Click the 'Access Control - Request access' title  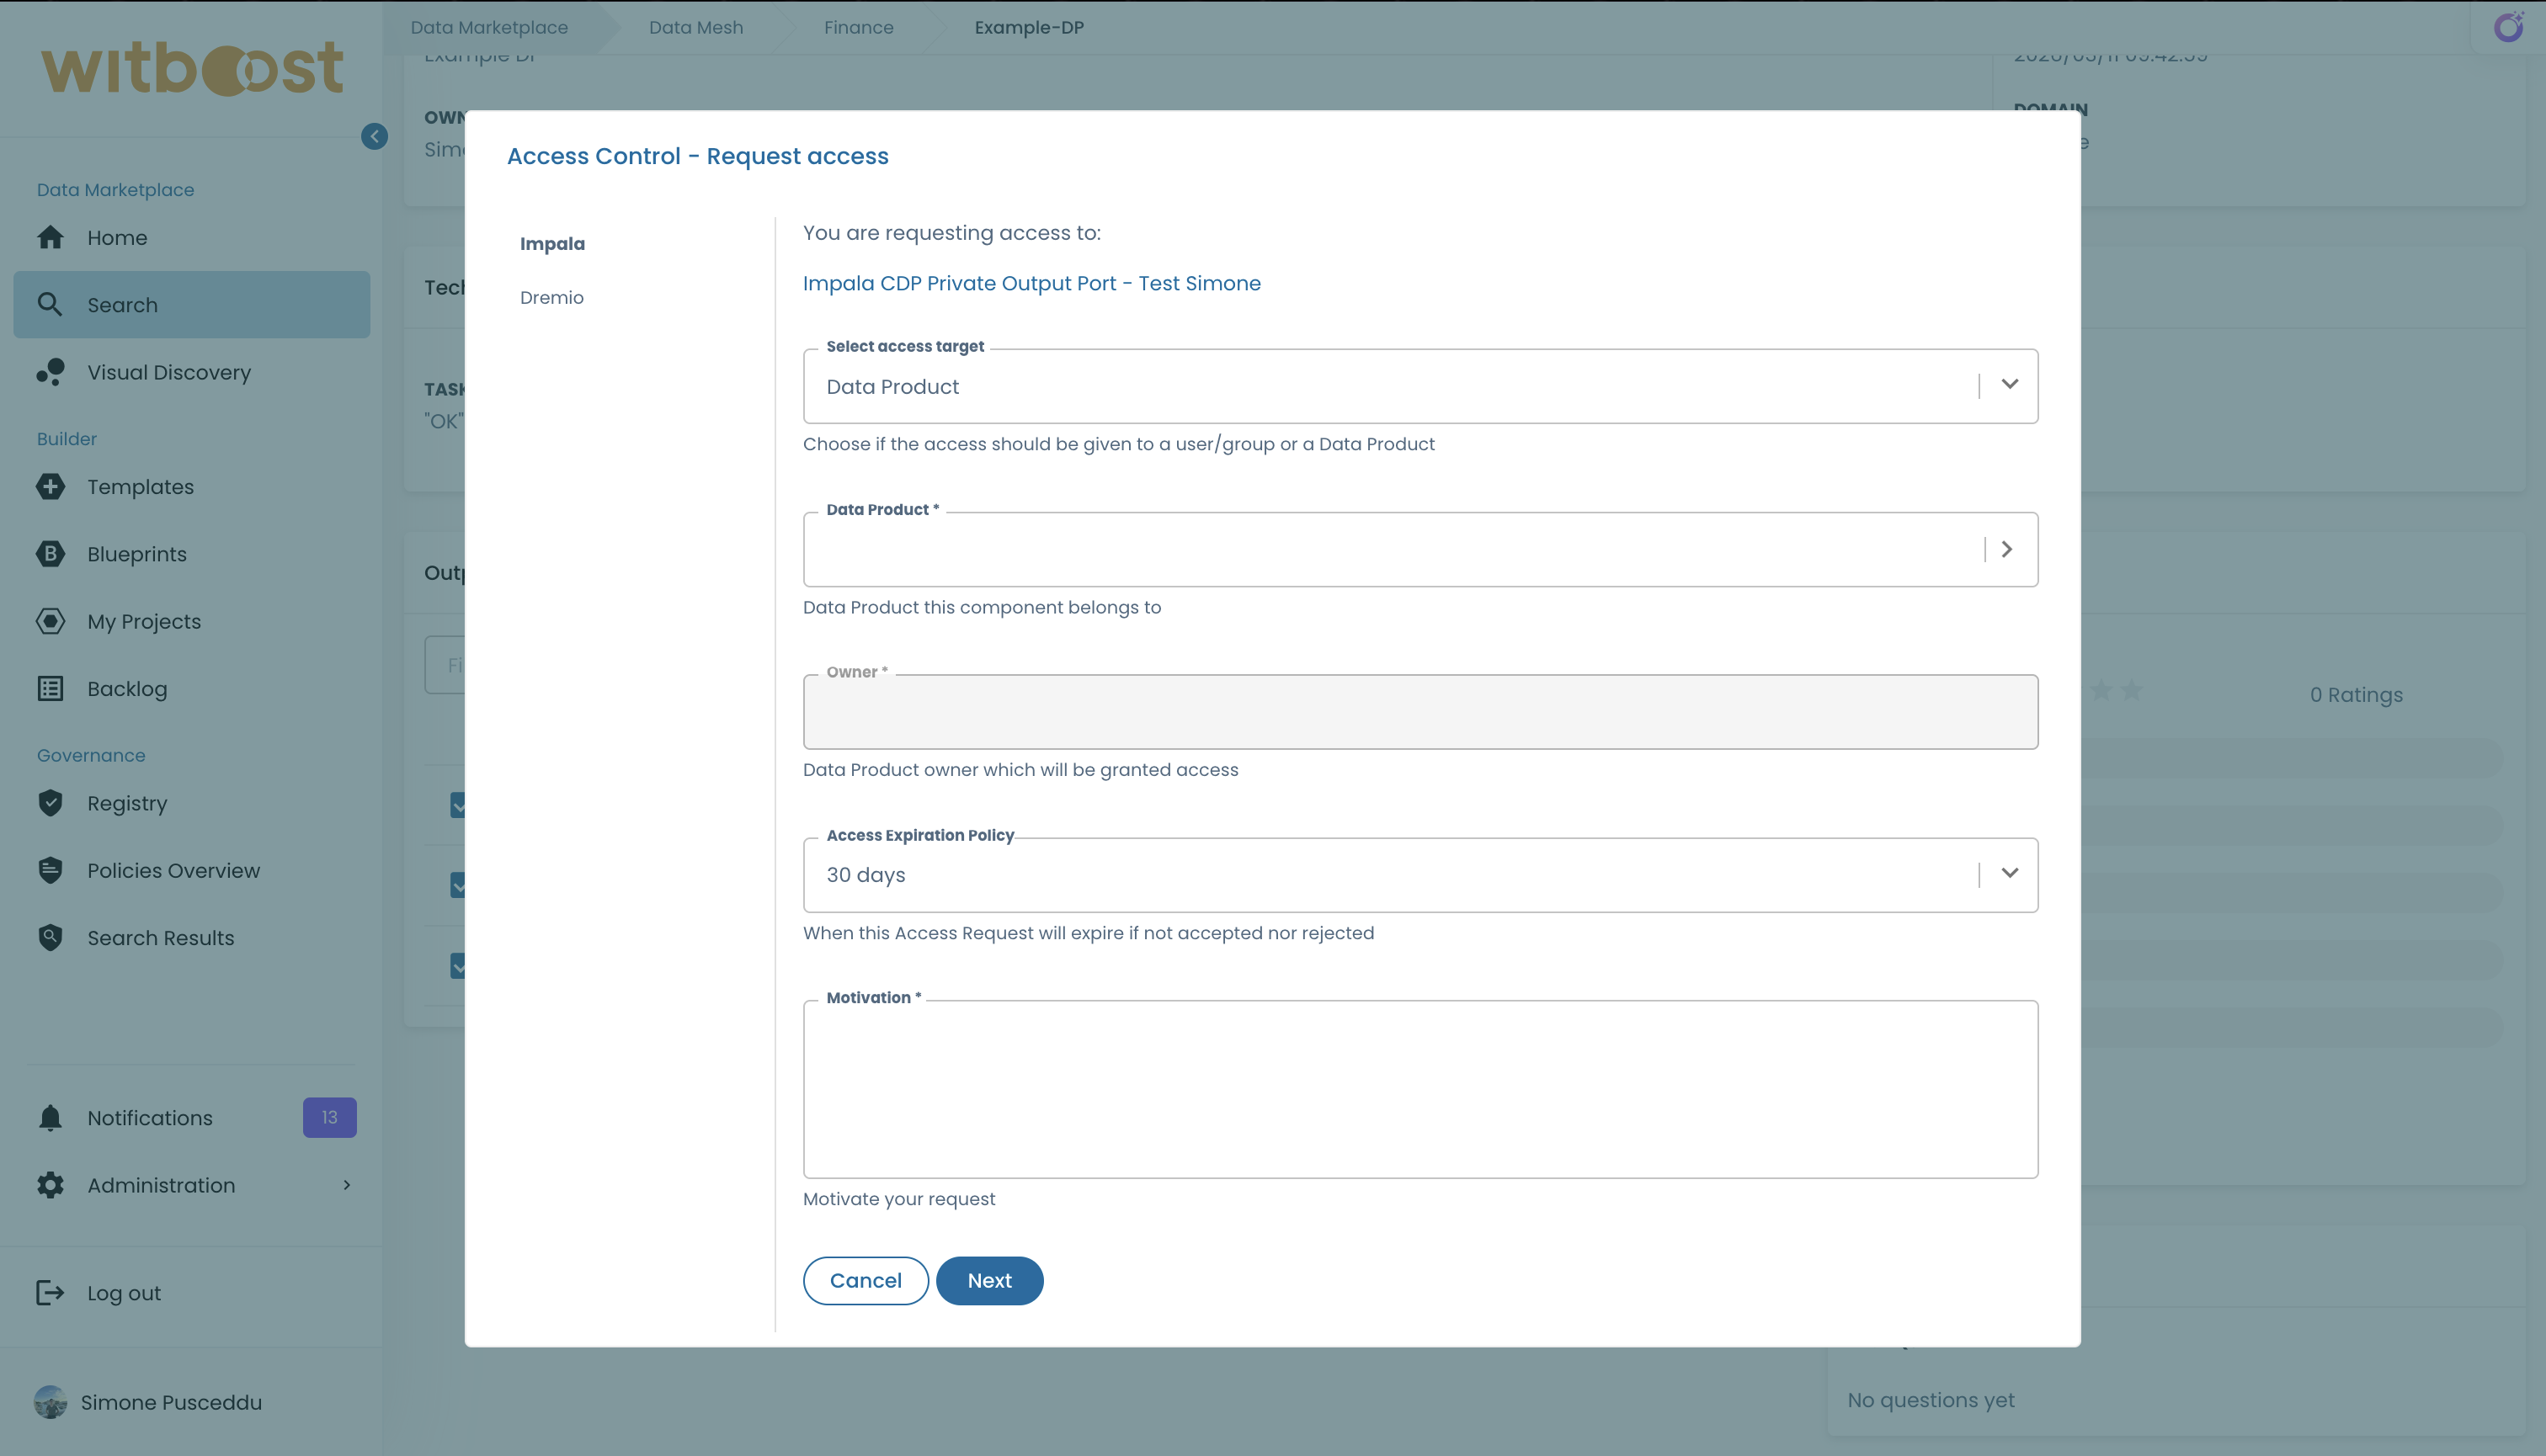point(697,155)
